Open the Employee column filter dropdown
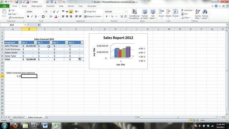This screenshot has height=129, width=229. 20,43
